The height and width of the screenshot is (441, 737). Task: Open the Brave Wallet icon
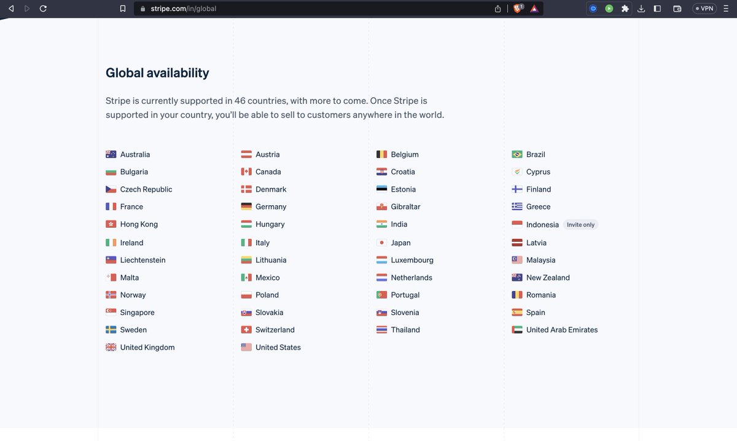tap(677, 9)
